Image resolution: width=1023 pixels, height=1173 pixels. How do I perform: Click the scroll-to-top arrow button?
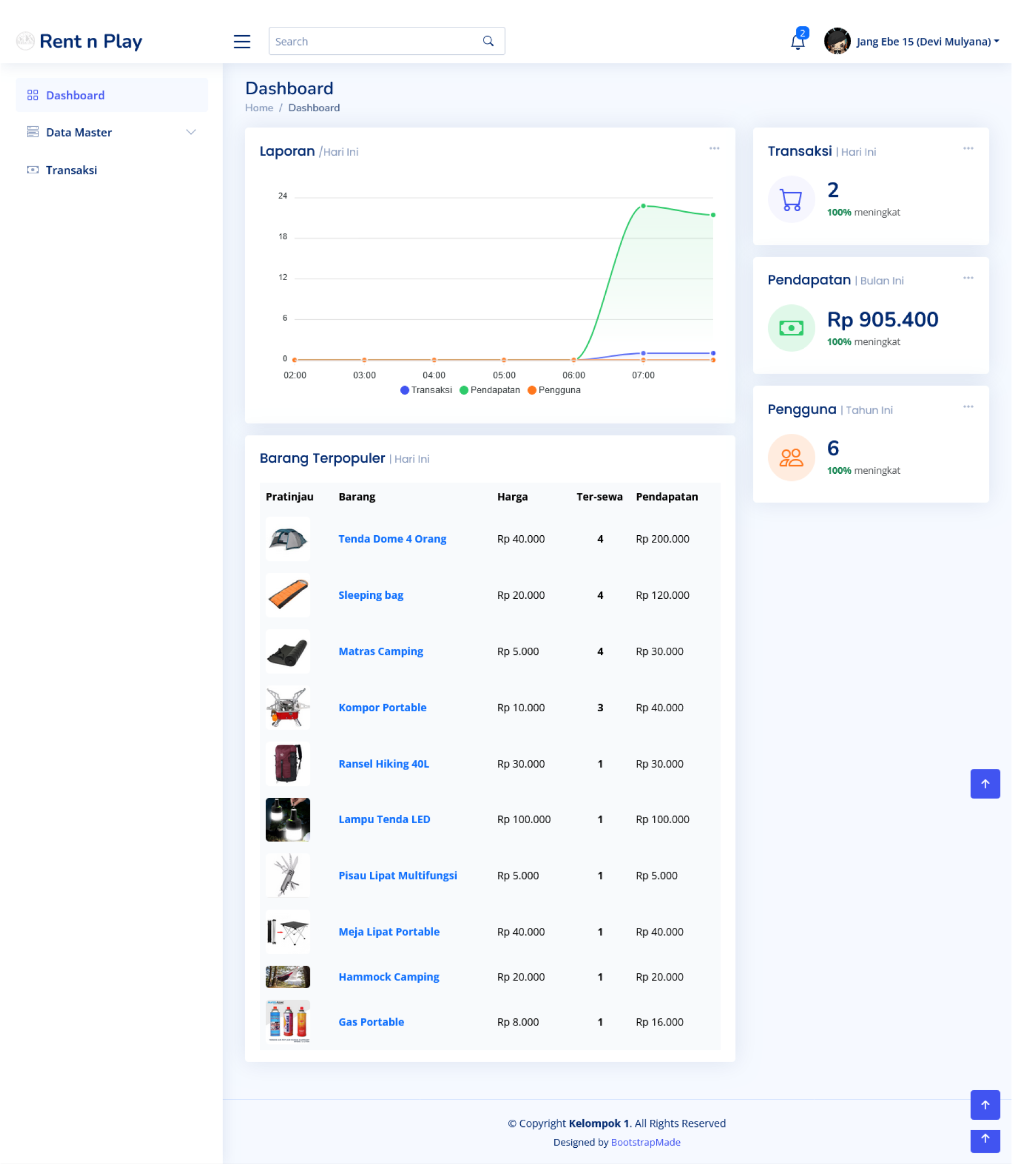pyautogui.click(x=985, y=784)
